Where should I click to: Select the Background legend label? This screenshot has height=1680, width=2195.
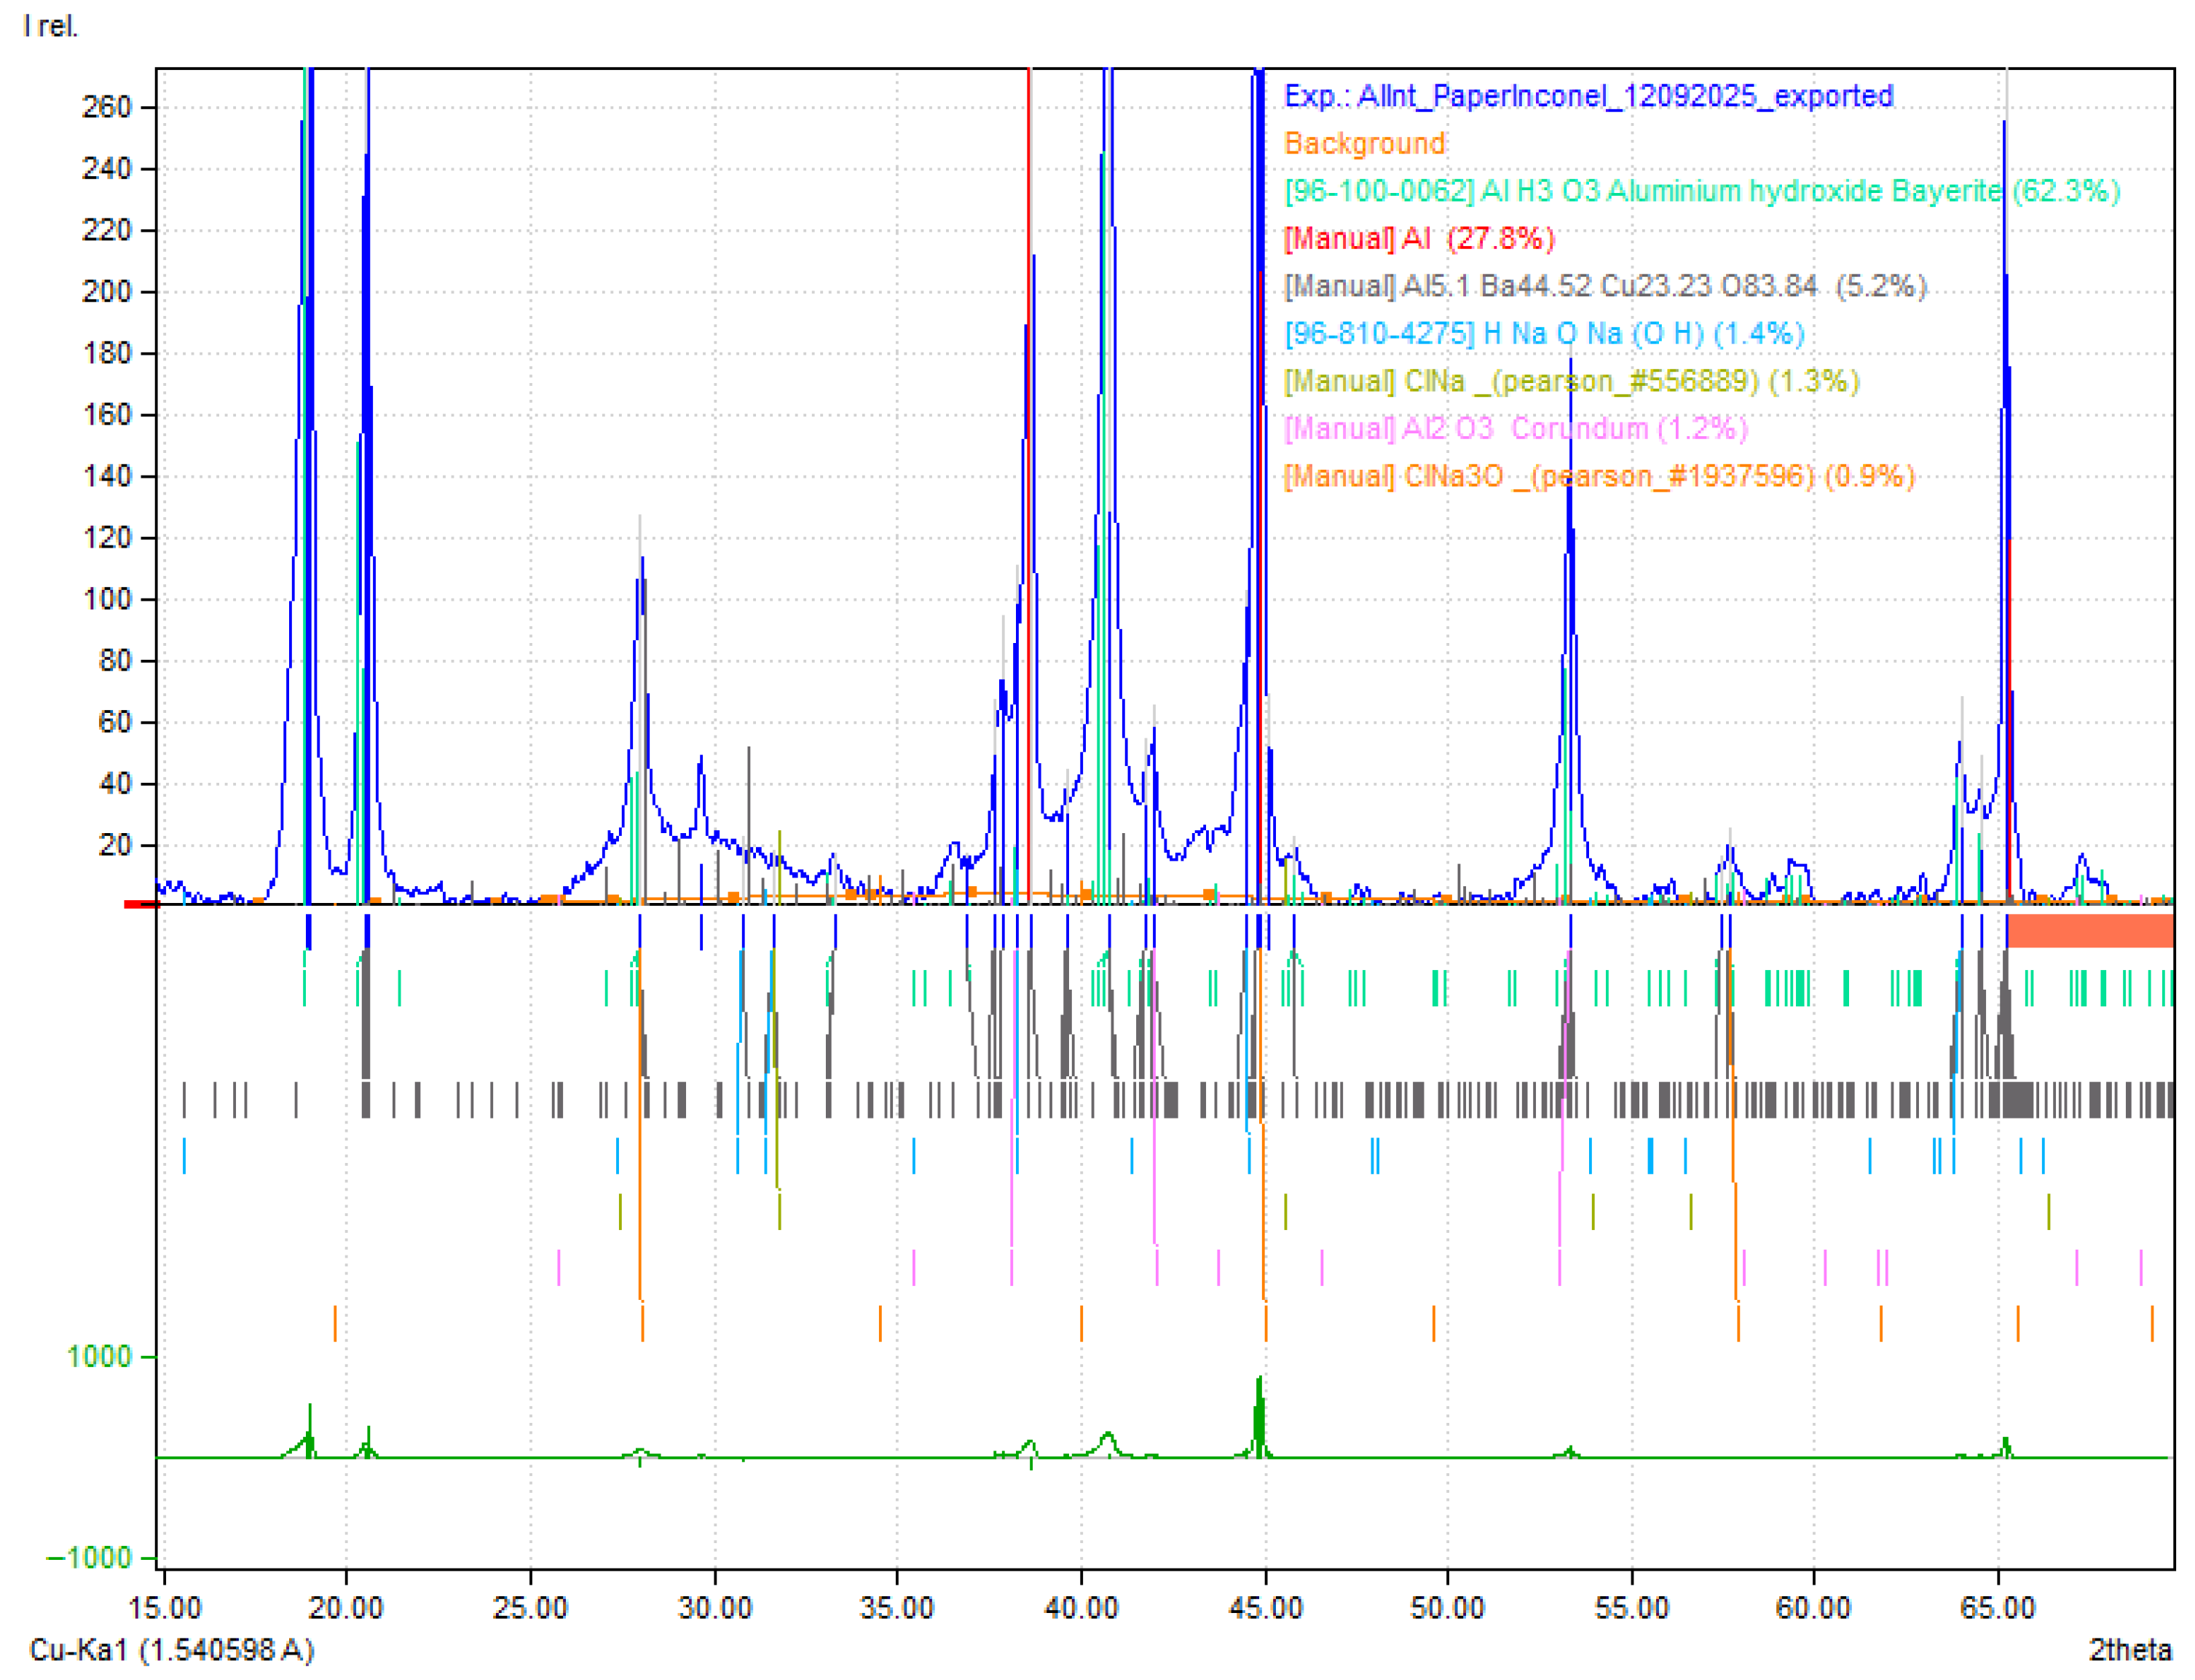click(1364, 143)
